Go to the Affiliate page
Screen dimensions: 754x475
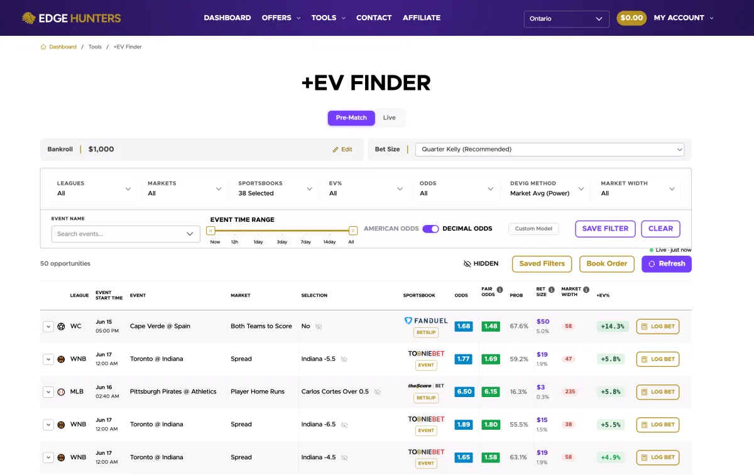click(x=422, y=18)
